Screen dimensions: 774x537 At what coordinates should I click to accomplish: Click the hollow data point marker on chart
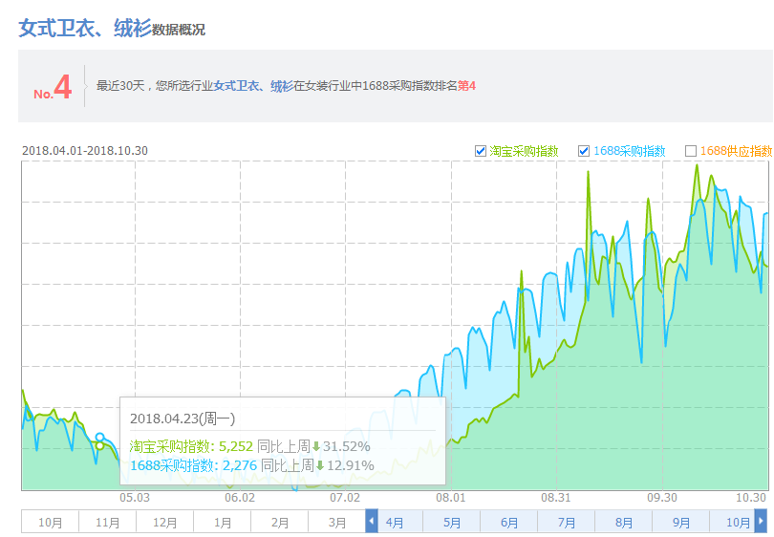[99, 439]
